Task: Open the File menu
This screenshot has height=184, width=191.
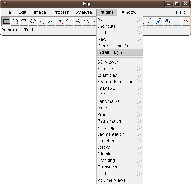Action: click(8, 12)
